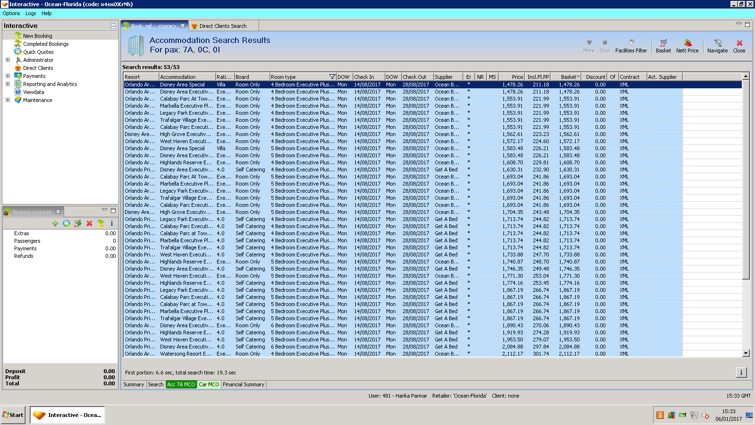Click the blue info icon in Booking contents toolbar
This screenshot has width=755, height=425.
(112, 223)
